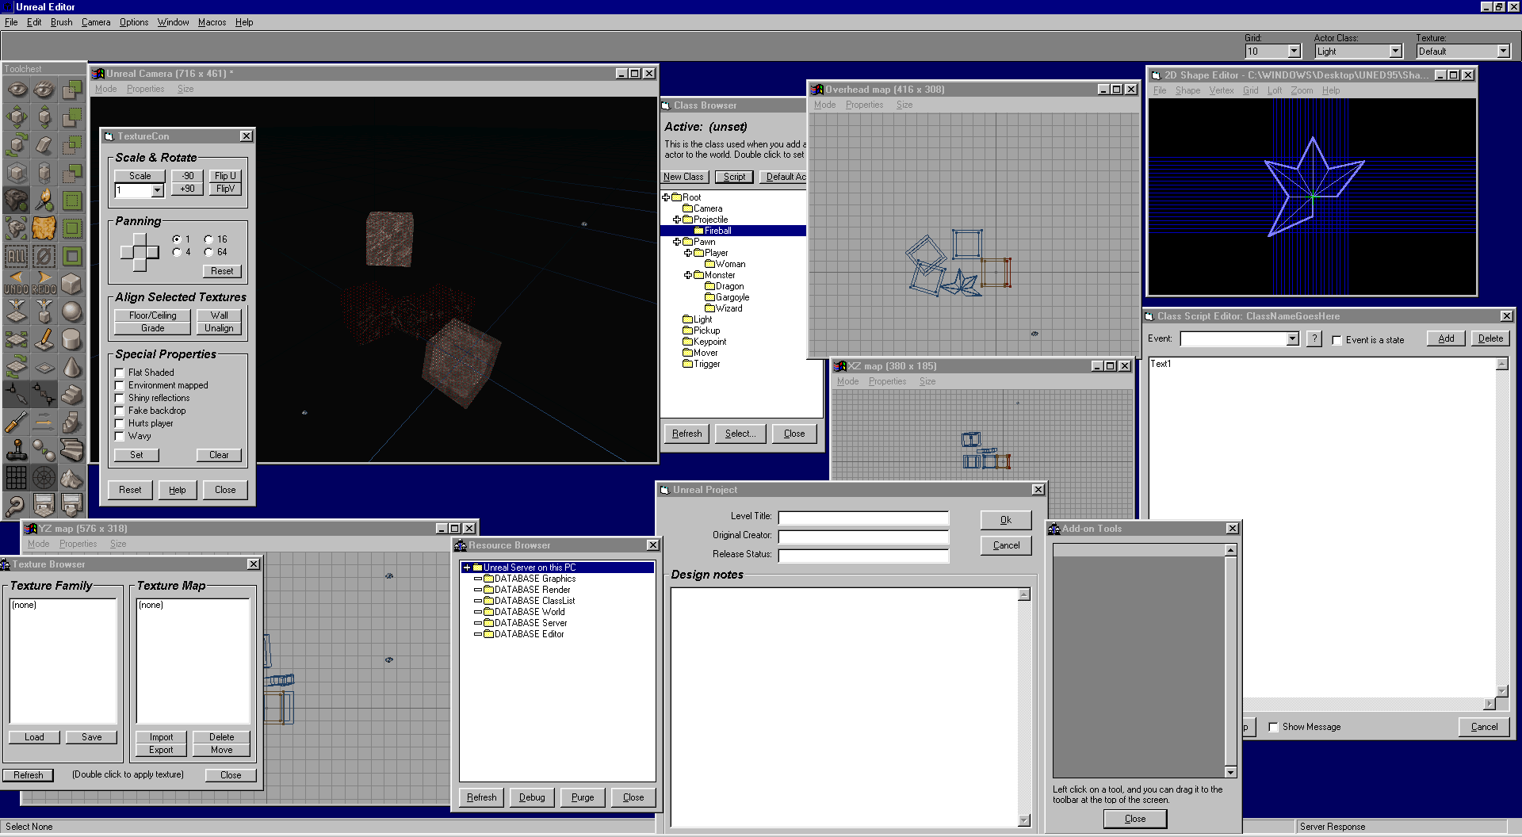Toggle the square grid icon in Toolchest
Screen dimensions: 1522x837
17,478
